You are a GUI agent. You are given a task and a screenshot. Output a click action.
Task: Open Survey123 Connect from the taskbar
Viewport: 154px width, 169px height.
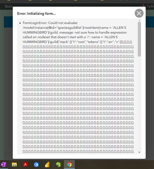click(58, 165)
